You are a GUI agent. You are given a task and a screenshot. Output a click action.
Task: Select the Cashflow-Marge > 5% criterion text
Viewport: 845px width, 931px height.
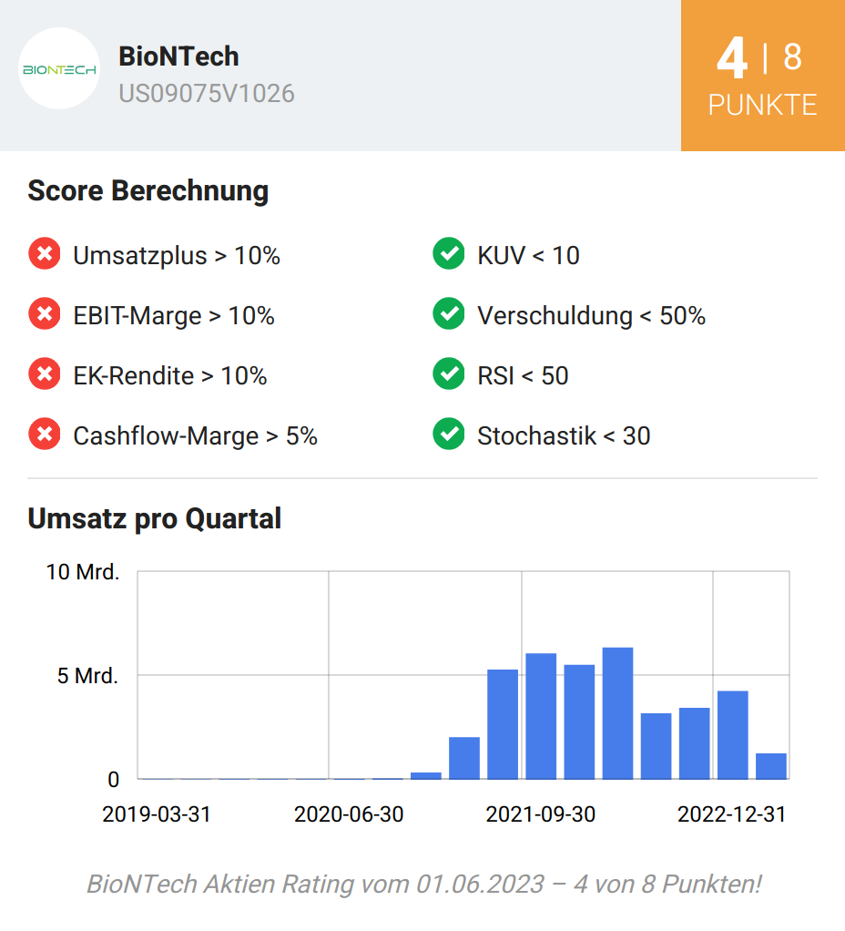point(195,436)
